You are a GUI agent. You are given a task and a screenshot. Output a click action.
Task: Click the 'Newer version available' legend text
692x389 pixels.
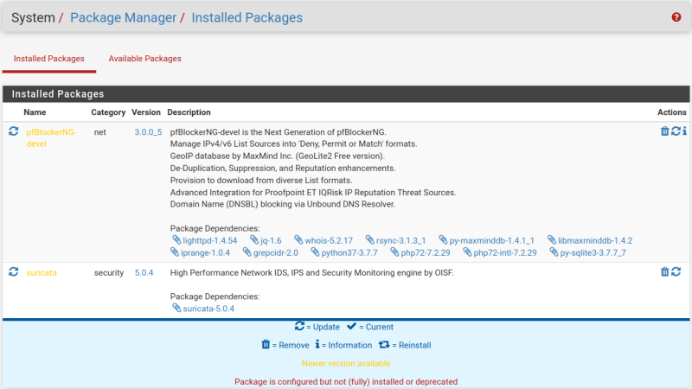(x=346, y=363)
